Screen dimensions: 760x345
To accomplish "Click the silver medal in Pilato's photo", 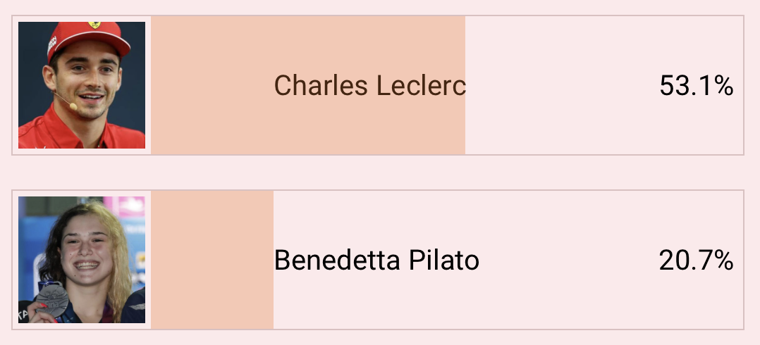I will point(52,299).
